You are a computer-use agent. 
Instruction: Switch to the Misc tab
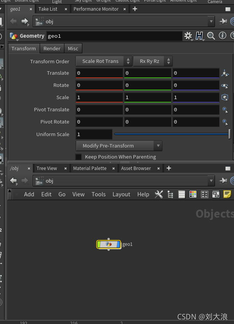pyautogui.click(x=73, y=48)
